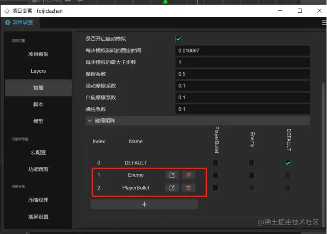Screen dimensions: 327x234
Task: Click the Enemy group name
Action: 136,175
